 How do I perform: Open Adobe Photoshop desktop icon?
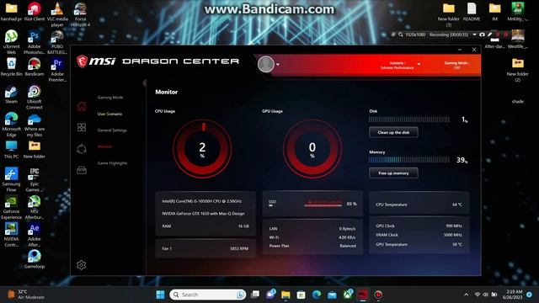click(x=35, y=42)
